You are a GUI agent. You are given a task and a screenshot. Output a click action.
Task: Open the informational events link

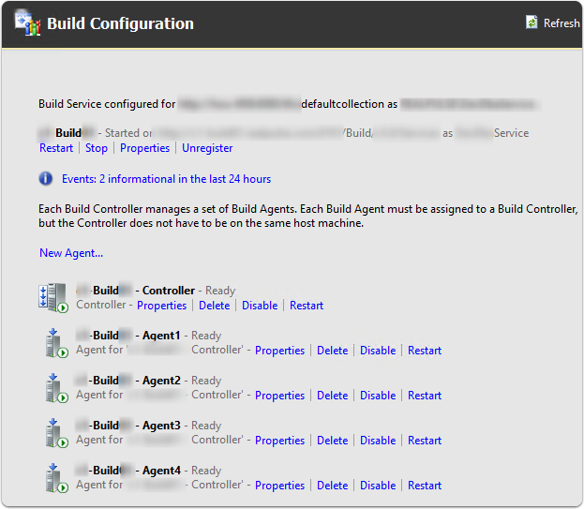click(x=166, y=178)
